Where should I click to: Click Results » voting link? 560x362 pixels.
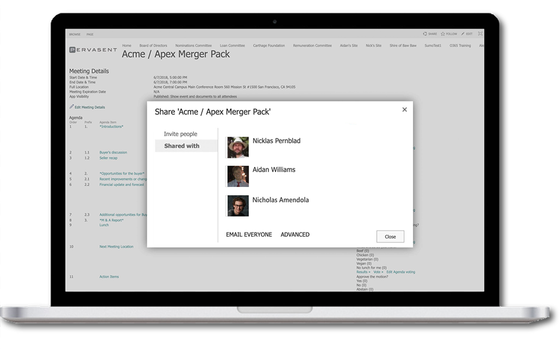pos(363,272)
